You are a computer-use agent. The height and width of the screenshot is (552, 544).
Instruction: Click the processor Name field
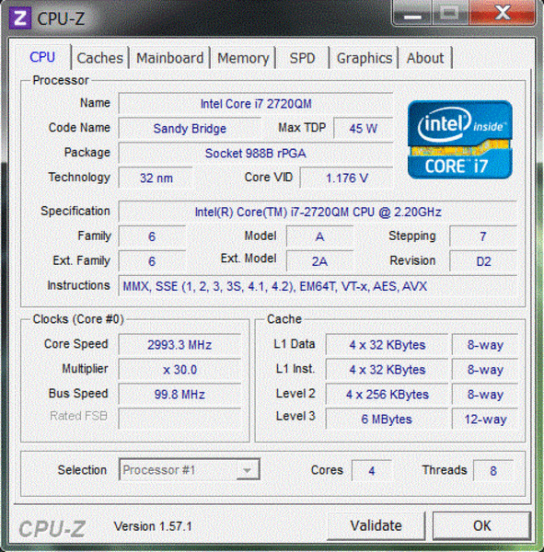tap(256, 103)
